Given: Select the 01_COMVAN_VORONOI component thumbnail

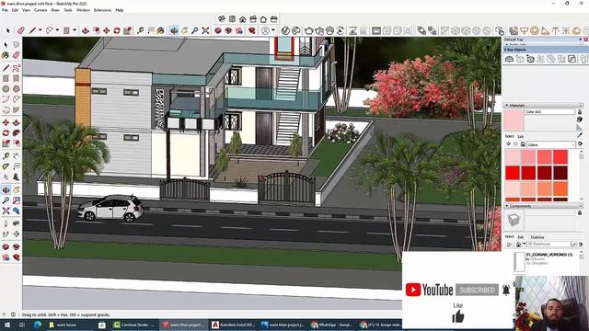Looking at the screenshot, I should (x=519, y=261).
